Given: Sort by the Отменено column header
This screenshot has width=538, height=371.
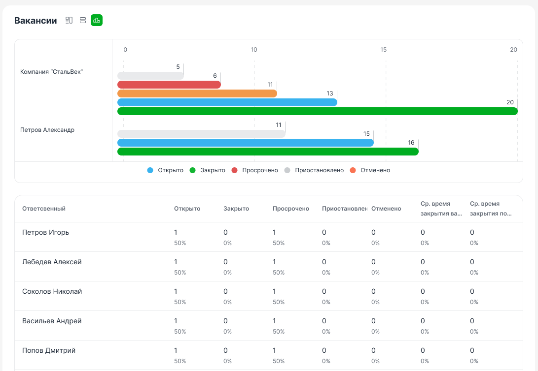Looking at the screenshot, I should tap(386, 209).
